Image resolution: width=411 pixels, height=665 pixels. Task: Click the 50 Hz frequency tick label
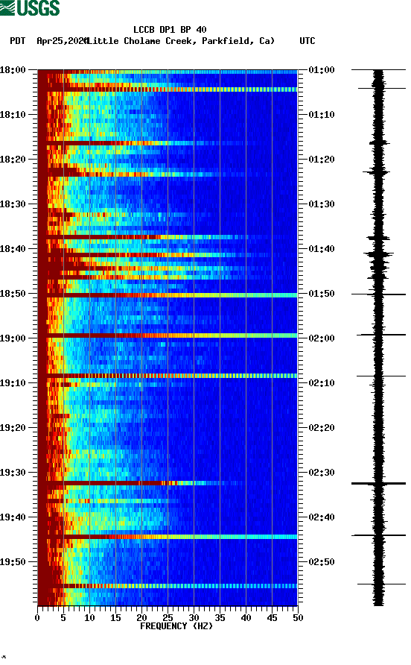click(298, 618)
